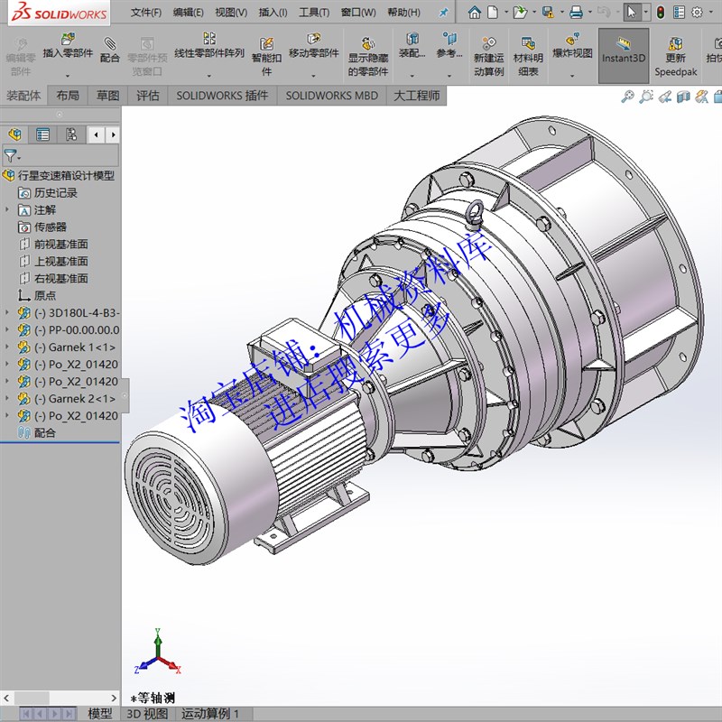Open Options gear icon

click(697, 12)
